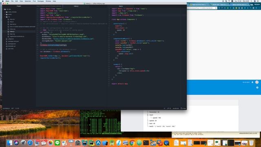
Task: Open Atom Window menu
Action: click(x=48, y=1)
